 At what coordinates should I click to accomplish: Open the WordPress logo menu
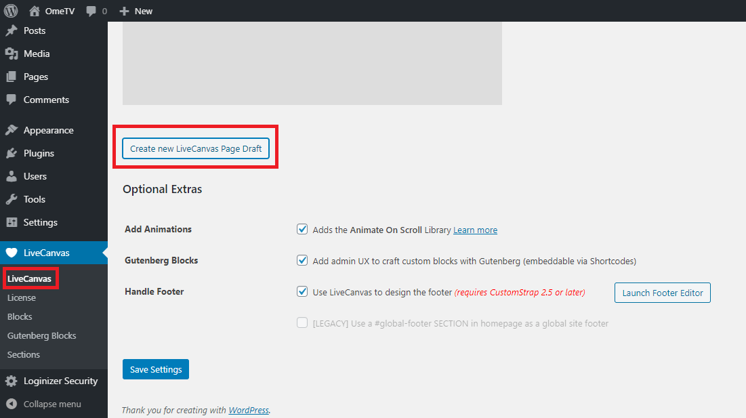11,10
